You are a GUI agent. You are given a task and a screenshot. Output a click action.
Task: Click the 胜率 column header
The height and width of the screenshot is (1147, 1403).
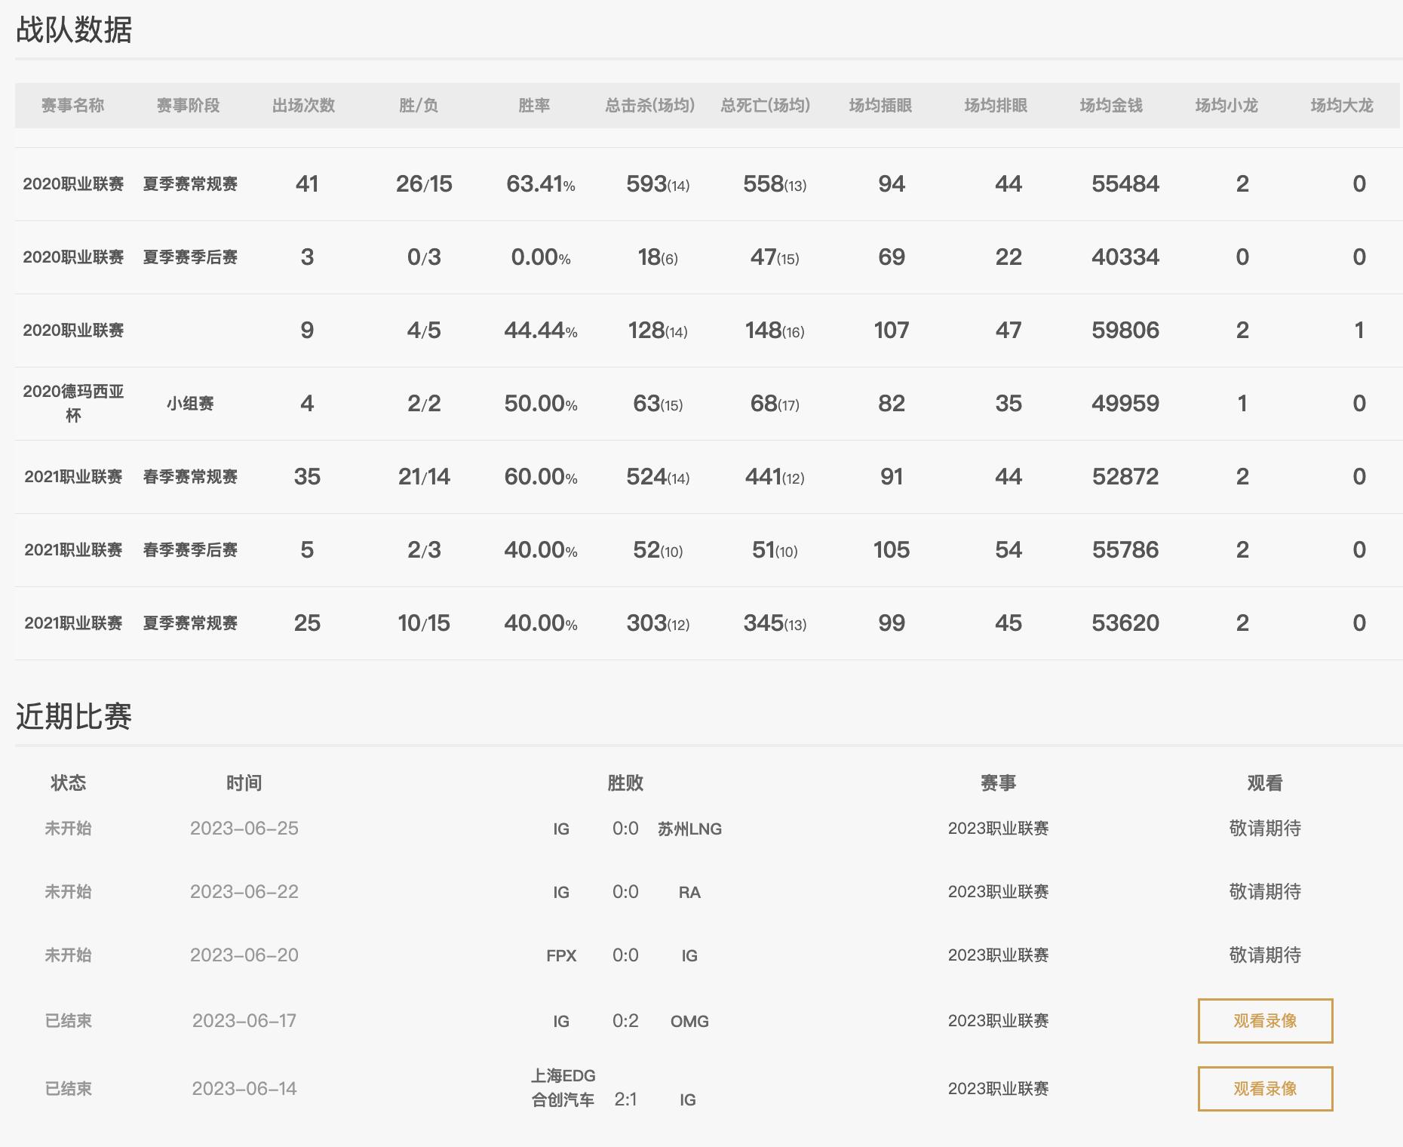click(x=534, y=106)
